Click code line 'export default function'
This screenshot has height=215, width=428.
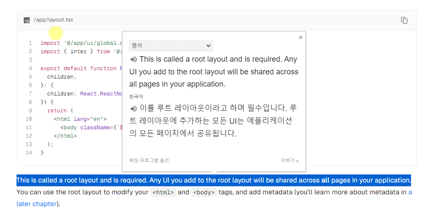81,68
